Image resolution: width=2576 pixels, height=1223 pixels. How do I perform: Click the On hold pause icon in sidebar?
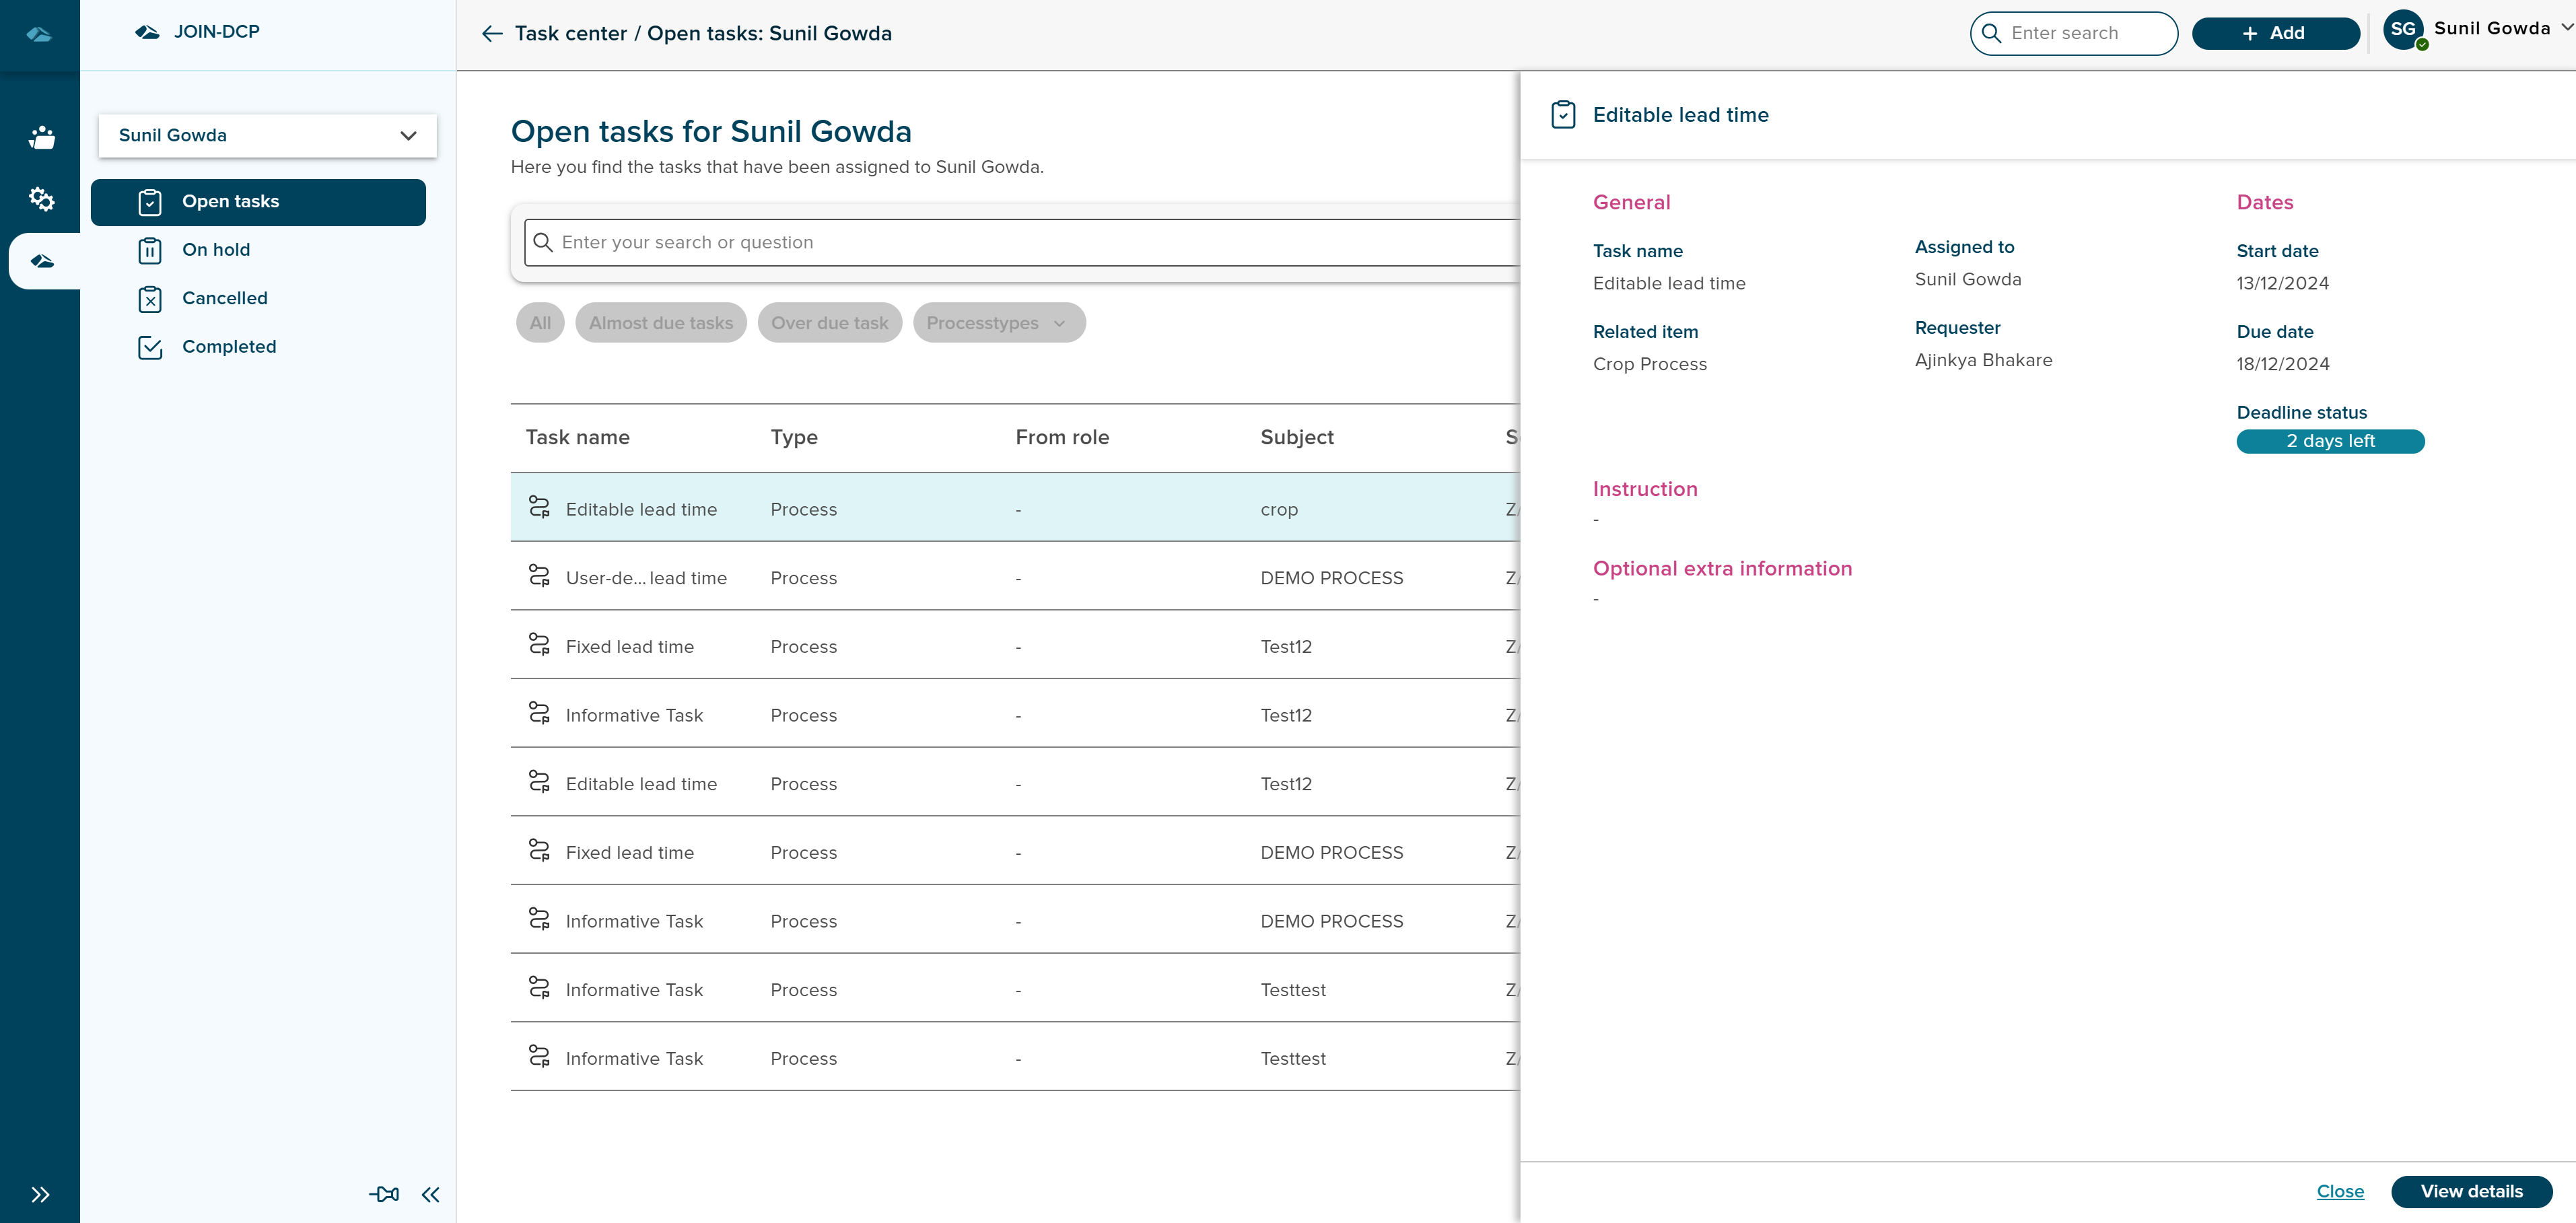[150, 250]
